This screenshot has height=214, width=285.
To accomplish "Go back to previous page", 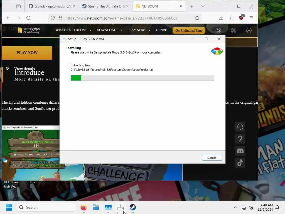I will [x=8, y=18].
